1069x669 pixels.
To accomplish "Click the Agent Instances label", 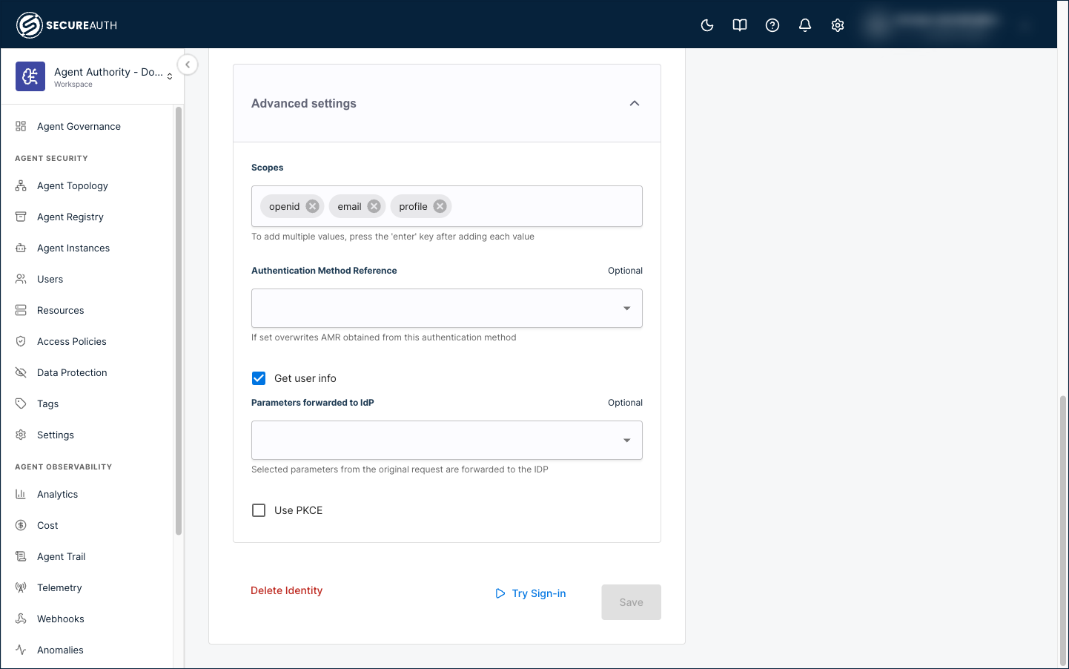I will (73, 248).
